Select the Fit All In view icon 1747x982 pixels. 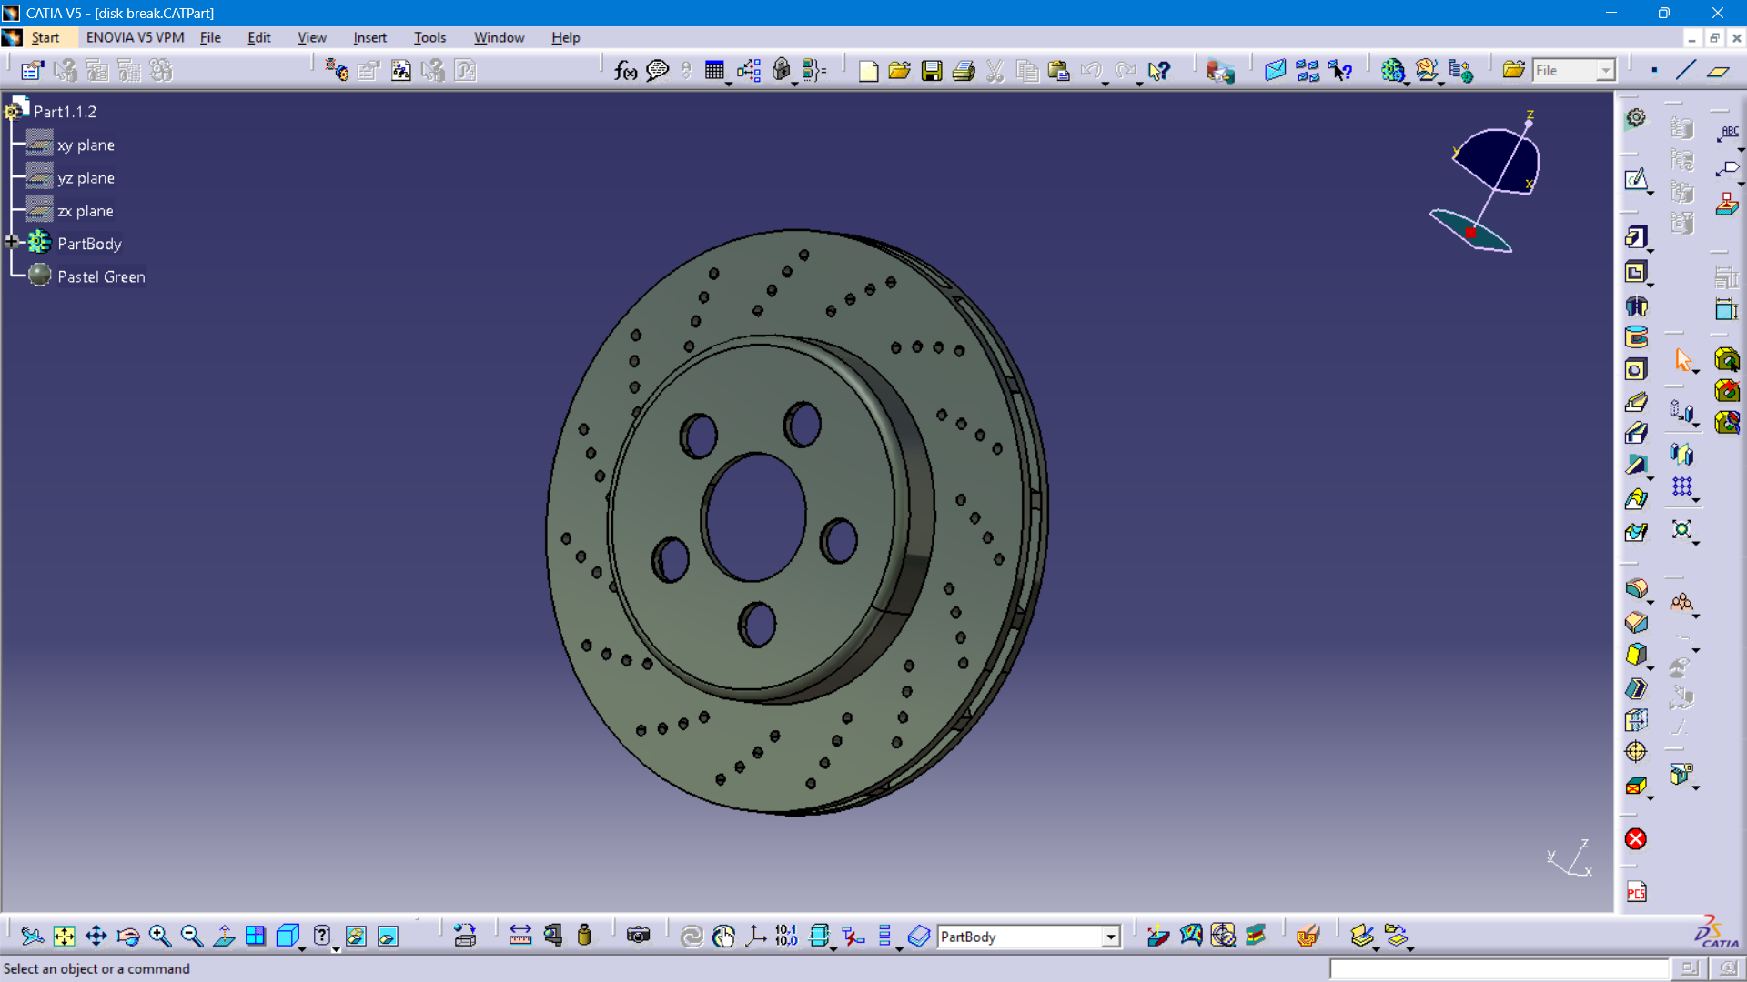[x=64, y=936]
